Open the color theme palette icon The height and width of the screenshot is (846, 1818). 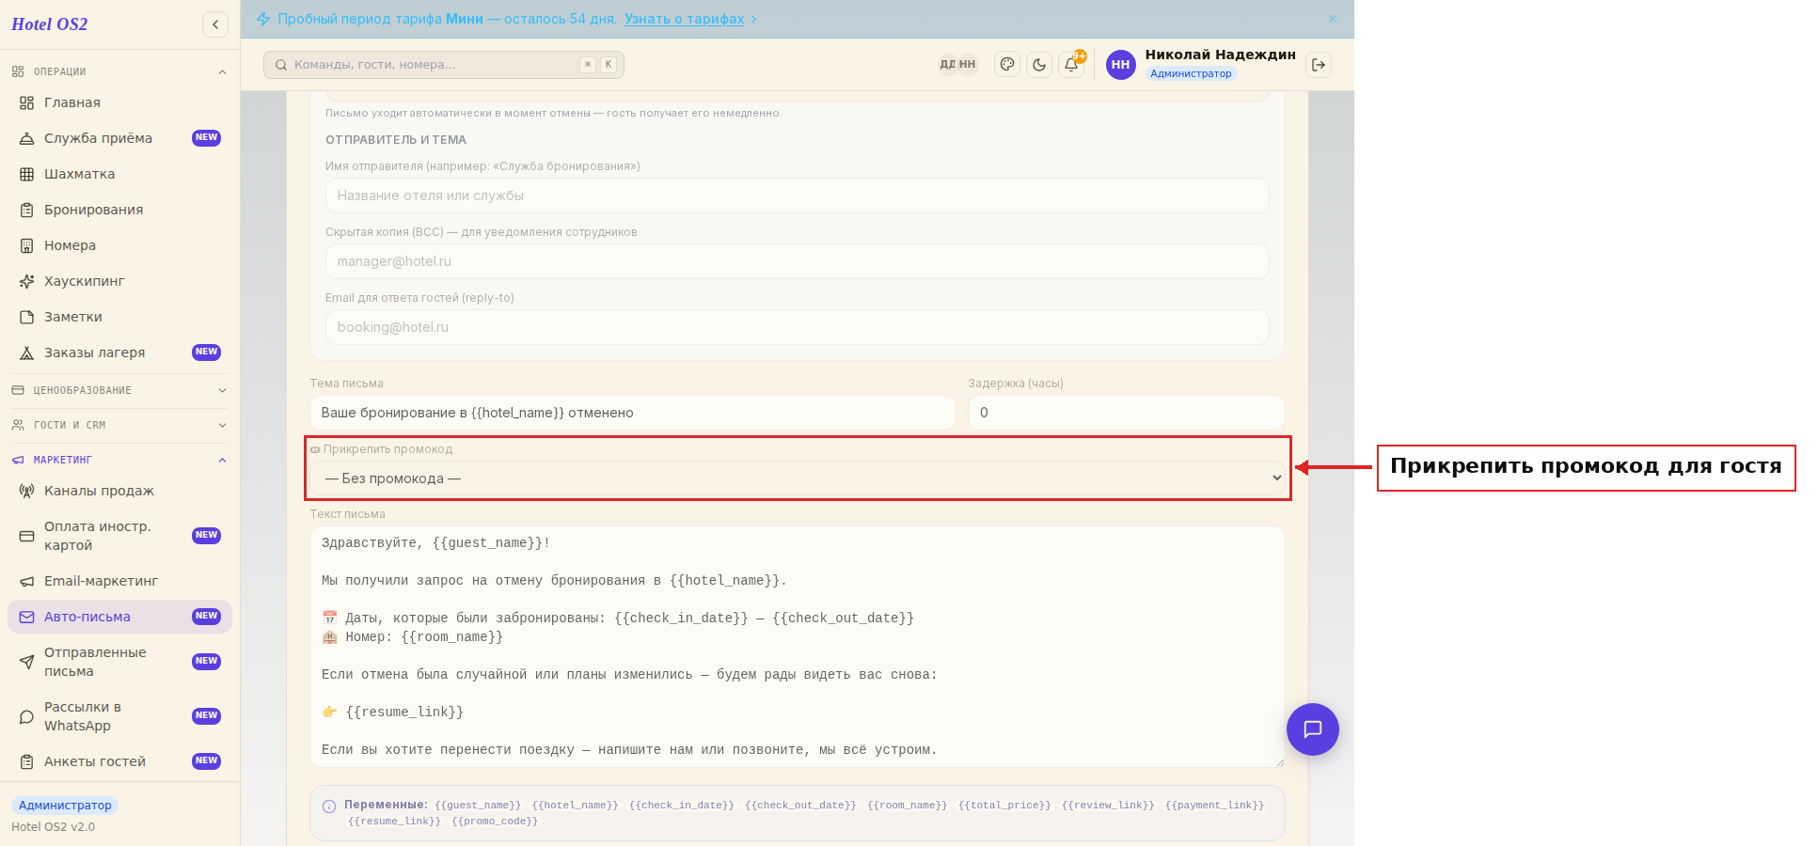(1007, 64)
